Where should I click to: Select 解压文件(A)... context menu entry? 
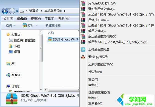click(97, 31)
